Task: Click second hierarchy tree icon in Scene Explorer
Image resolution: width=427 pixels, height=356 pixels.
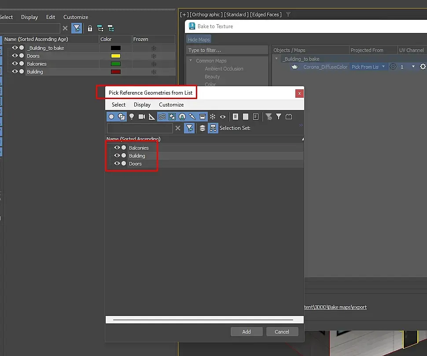Action: pos(110,28)
